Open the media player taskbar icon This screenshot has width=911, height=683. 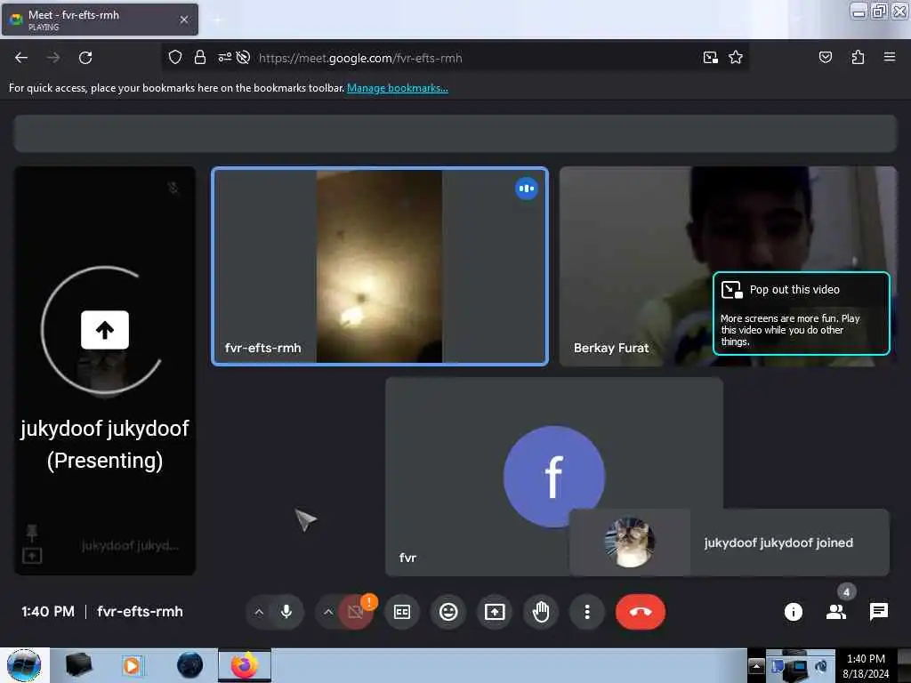[132, 665]
